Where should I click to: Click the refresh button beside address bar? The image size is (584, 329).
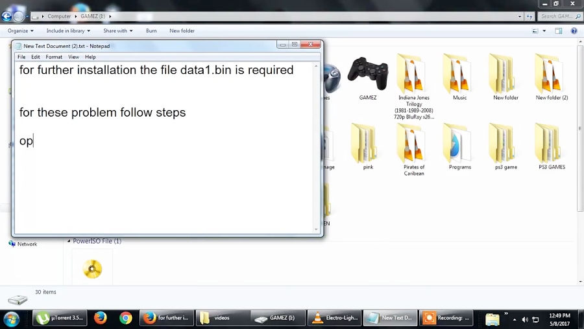529,16
